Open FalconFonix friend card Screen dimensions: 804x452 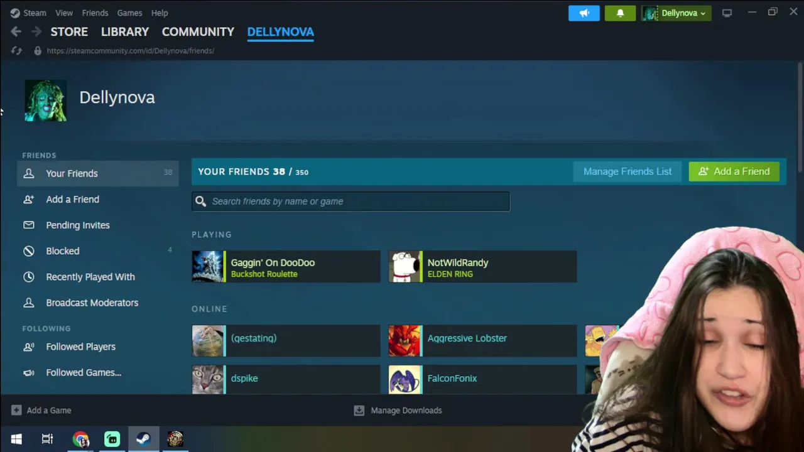482,380
